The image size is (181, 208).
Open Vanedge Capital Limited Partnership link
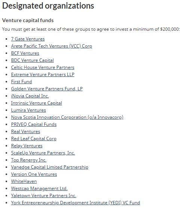50,167
